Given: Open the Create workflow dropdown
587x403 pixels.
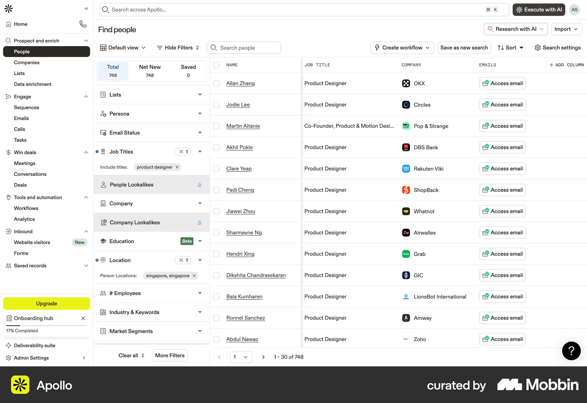Looking at the screenshot, I should click(402, 48).
